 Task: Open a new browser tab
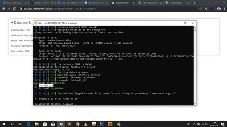[x=194, y=3]
